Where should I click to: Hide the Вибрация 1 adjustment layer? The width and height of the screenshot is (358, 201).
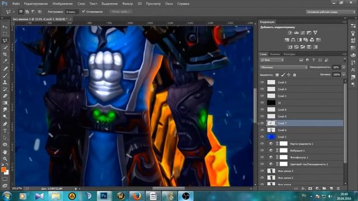[262, 150]
